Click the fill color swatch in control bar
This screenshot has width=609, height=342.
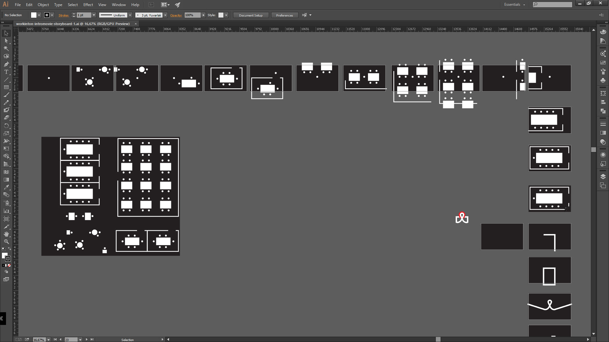pos(34,15)
